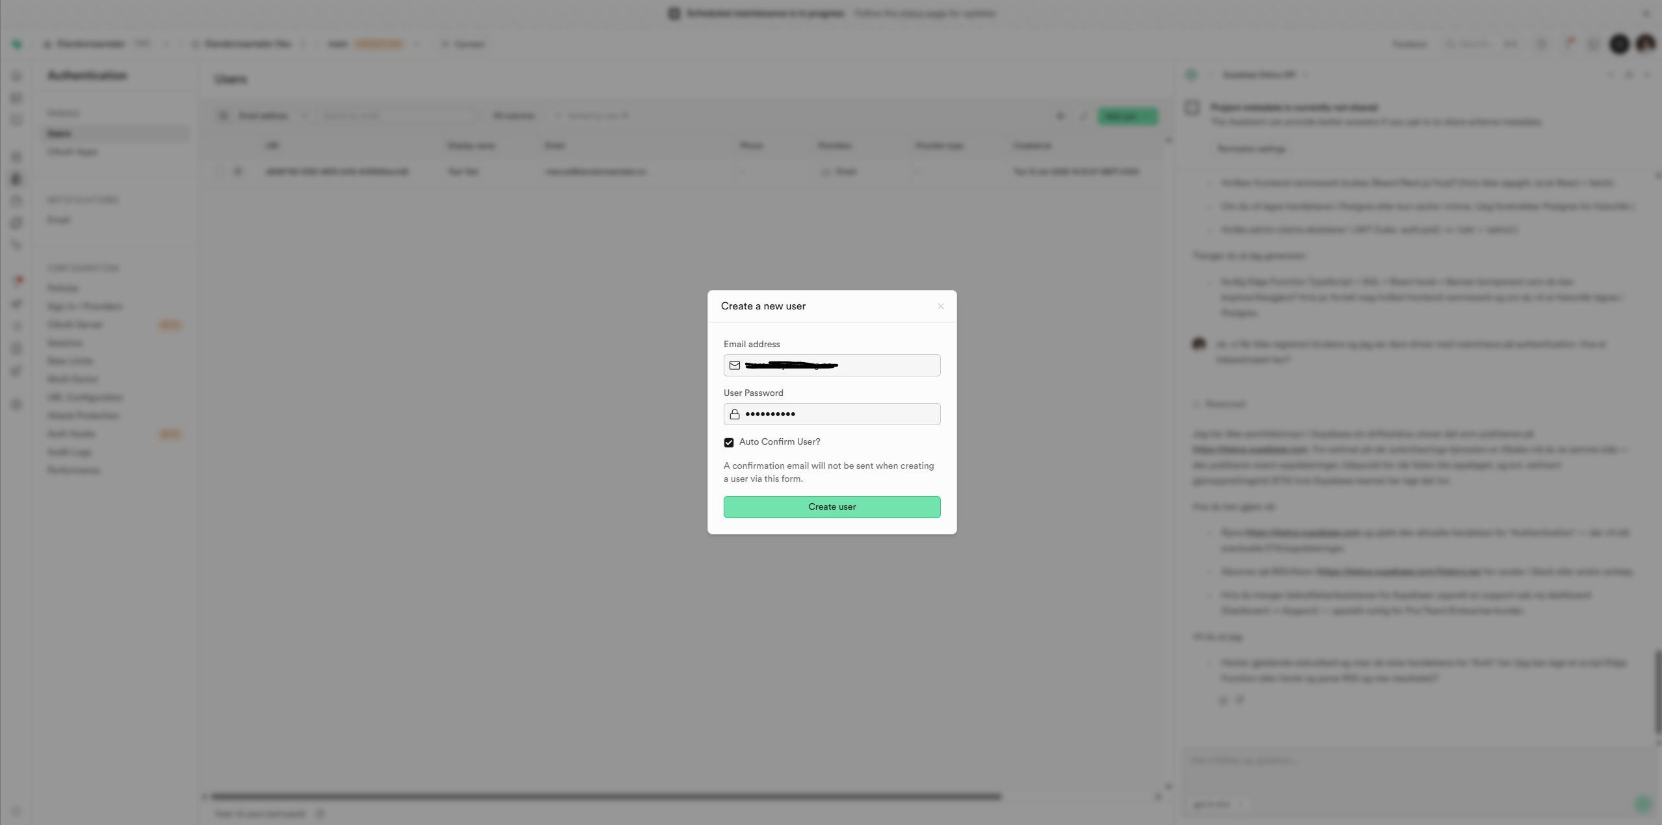Viewport: 1662px width, 825px height.
Task: Expand the assistant chat title dropdown
Action: [x=1265, y=75]
